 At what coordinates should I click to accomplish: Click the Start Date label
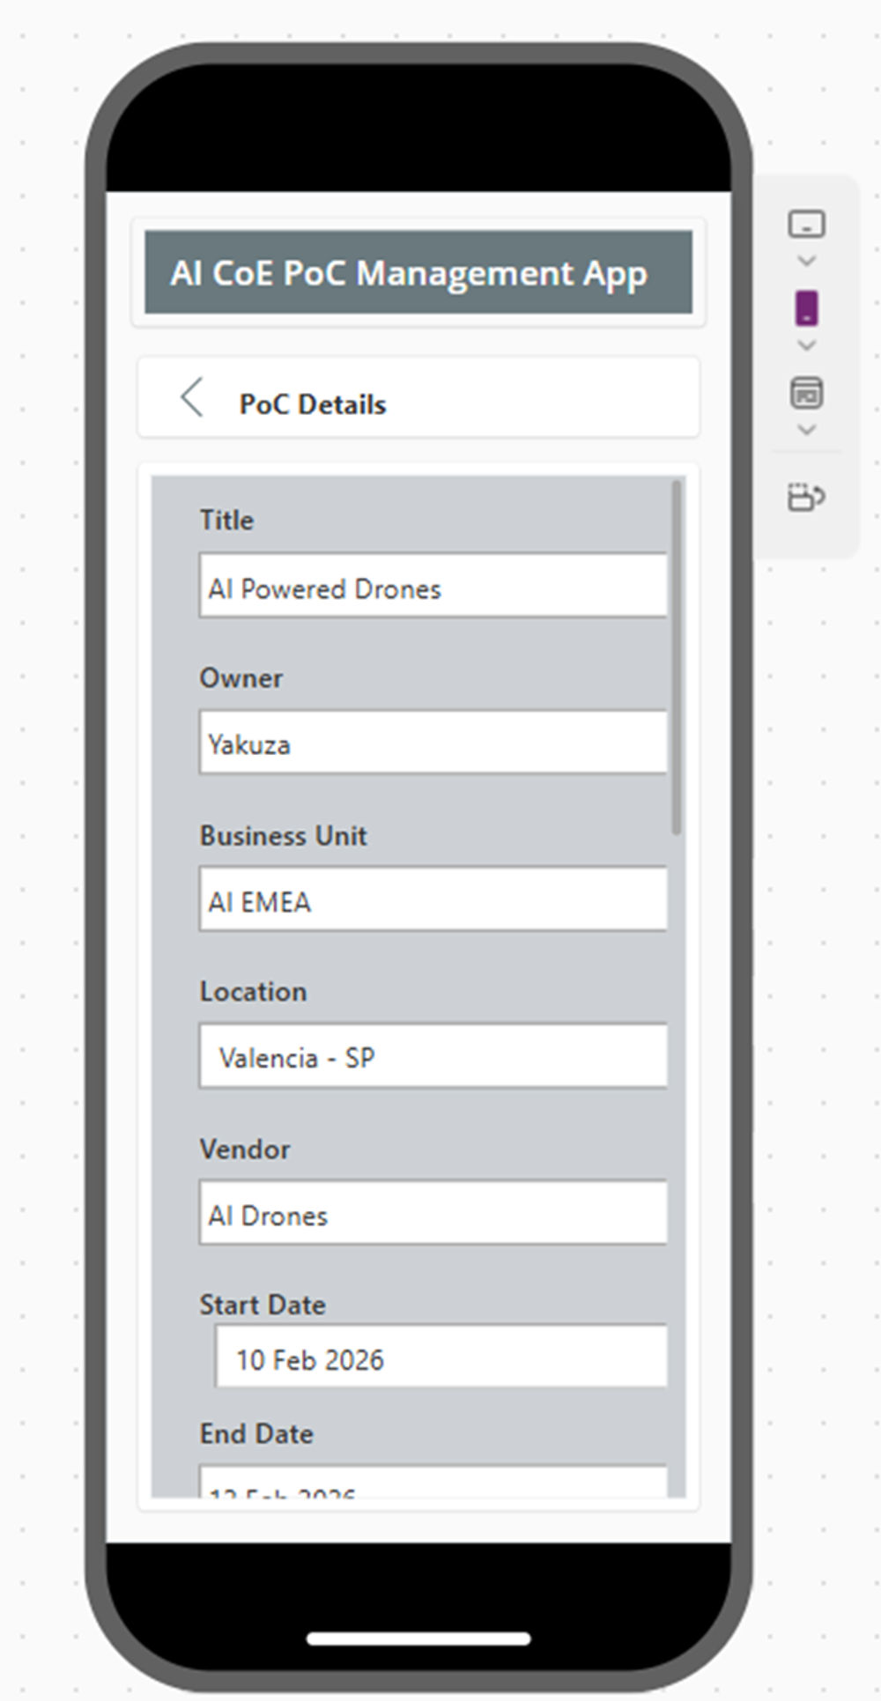click(263, 1305)
